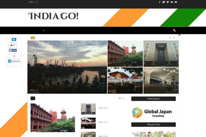Viewport: 206px width, 137px height.
Task: Open the Masala Tours illustrated banner
Action: (x=153, y=134)
